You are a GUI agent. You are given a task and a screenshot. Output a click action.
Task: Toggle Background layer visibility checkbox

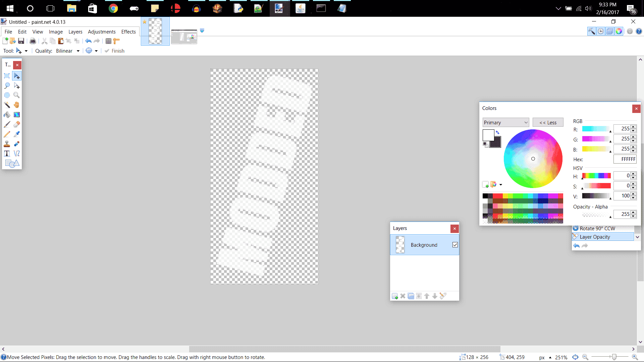pyautogui.click(x=455, y=245)
